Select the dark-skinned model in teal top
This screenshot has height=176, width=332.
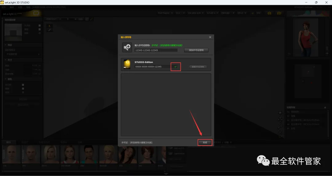point(89,155)
